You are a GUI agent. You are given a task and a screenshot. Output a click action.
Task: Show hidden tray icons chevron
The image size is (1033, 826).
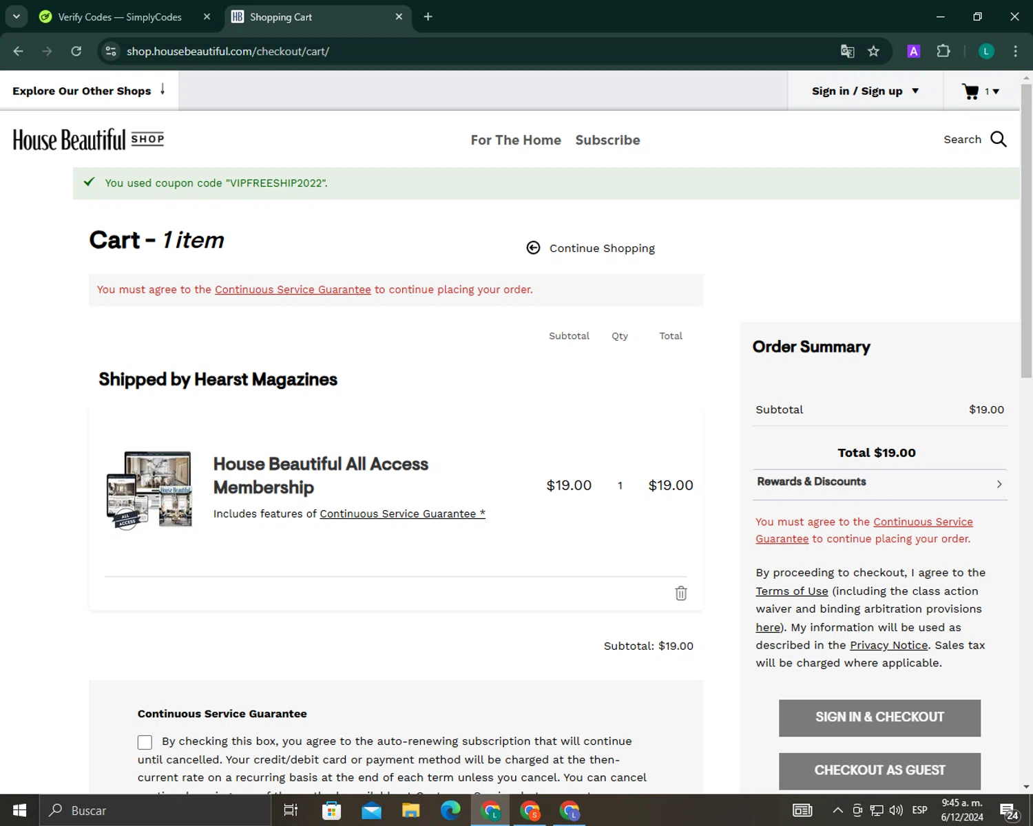point(837,810)
